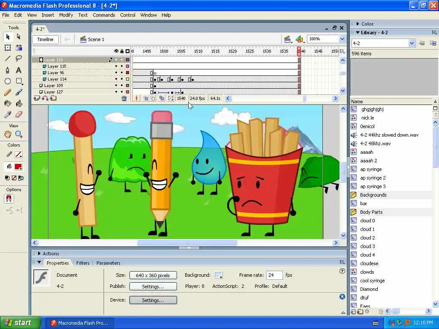The width and height of the screenshot is (439, 329).
Task: Click the Device Settings button
Action: click(x=153, y=300)
